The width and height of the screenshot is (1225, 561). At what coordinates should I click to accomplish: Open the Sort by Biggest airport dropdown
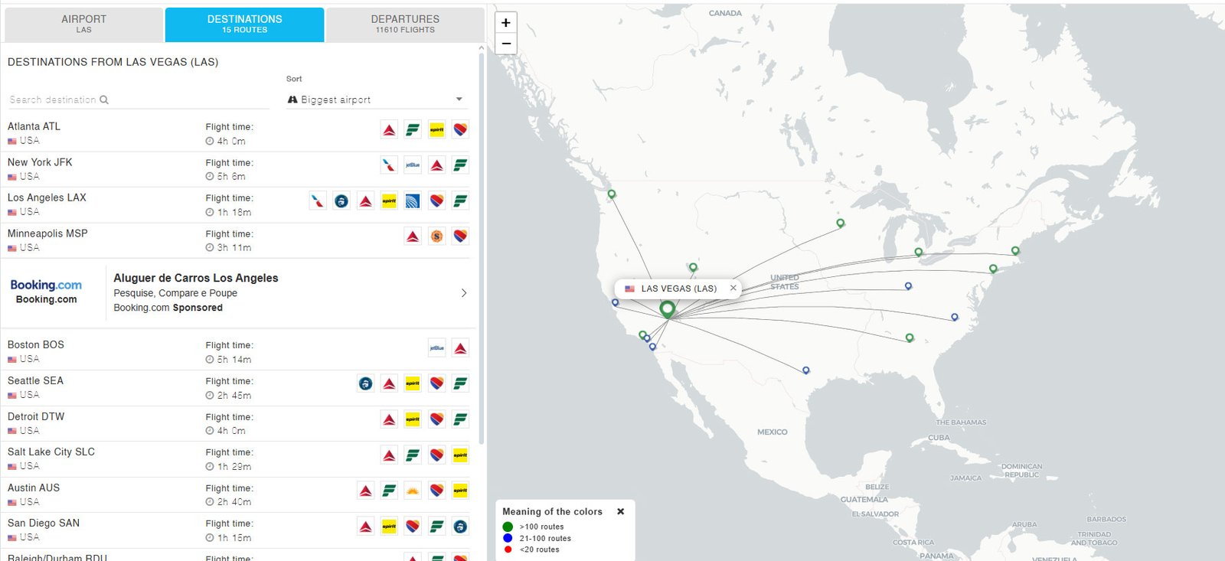tap(375, 99)
